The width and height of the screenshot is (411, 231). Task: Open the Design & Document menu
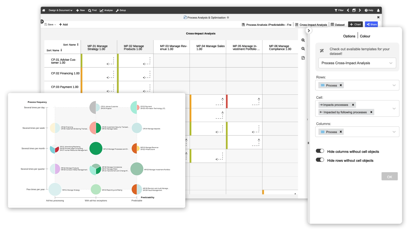point(60,10)
